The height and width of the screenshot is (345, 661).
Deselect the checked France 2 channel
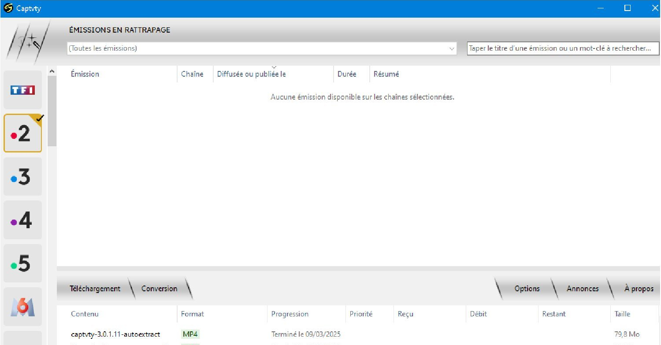click(x=22, y=134)
